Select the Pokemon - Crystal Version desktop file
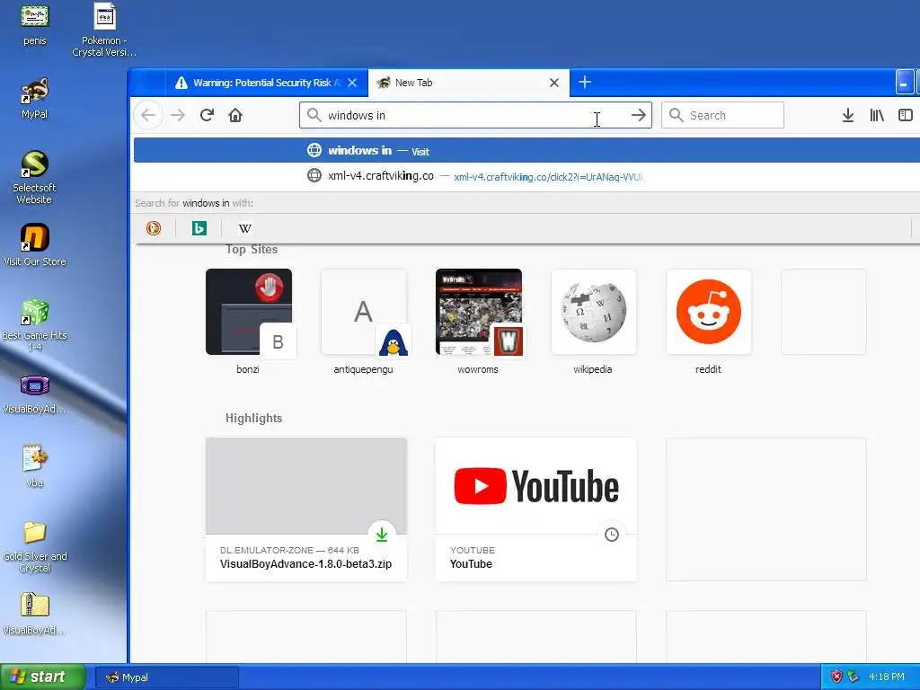The height and width of the screenshot is (690, 920). point(104,31)
